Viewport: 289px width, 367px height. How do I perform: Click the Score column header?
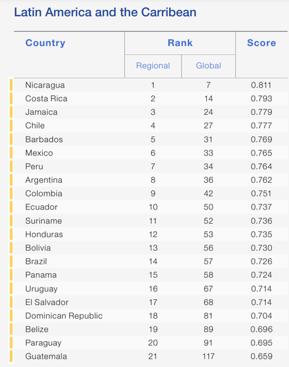(x=261, y=43)
